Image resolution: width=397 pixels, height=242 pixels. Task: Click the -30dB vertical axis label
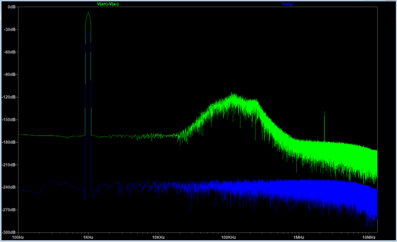[10, 30]
